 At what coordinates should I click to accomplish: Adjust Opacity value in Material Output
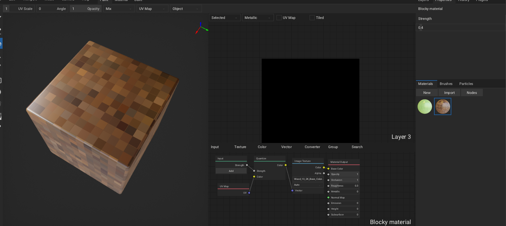(345, 174)
